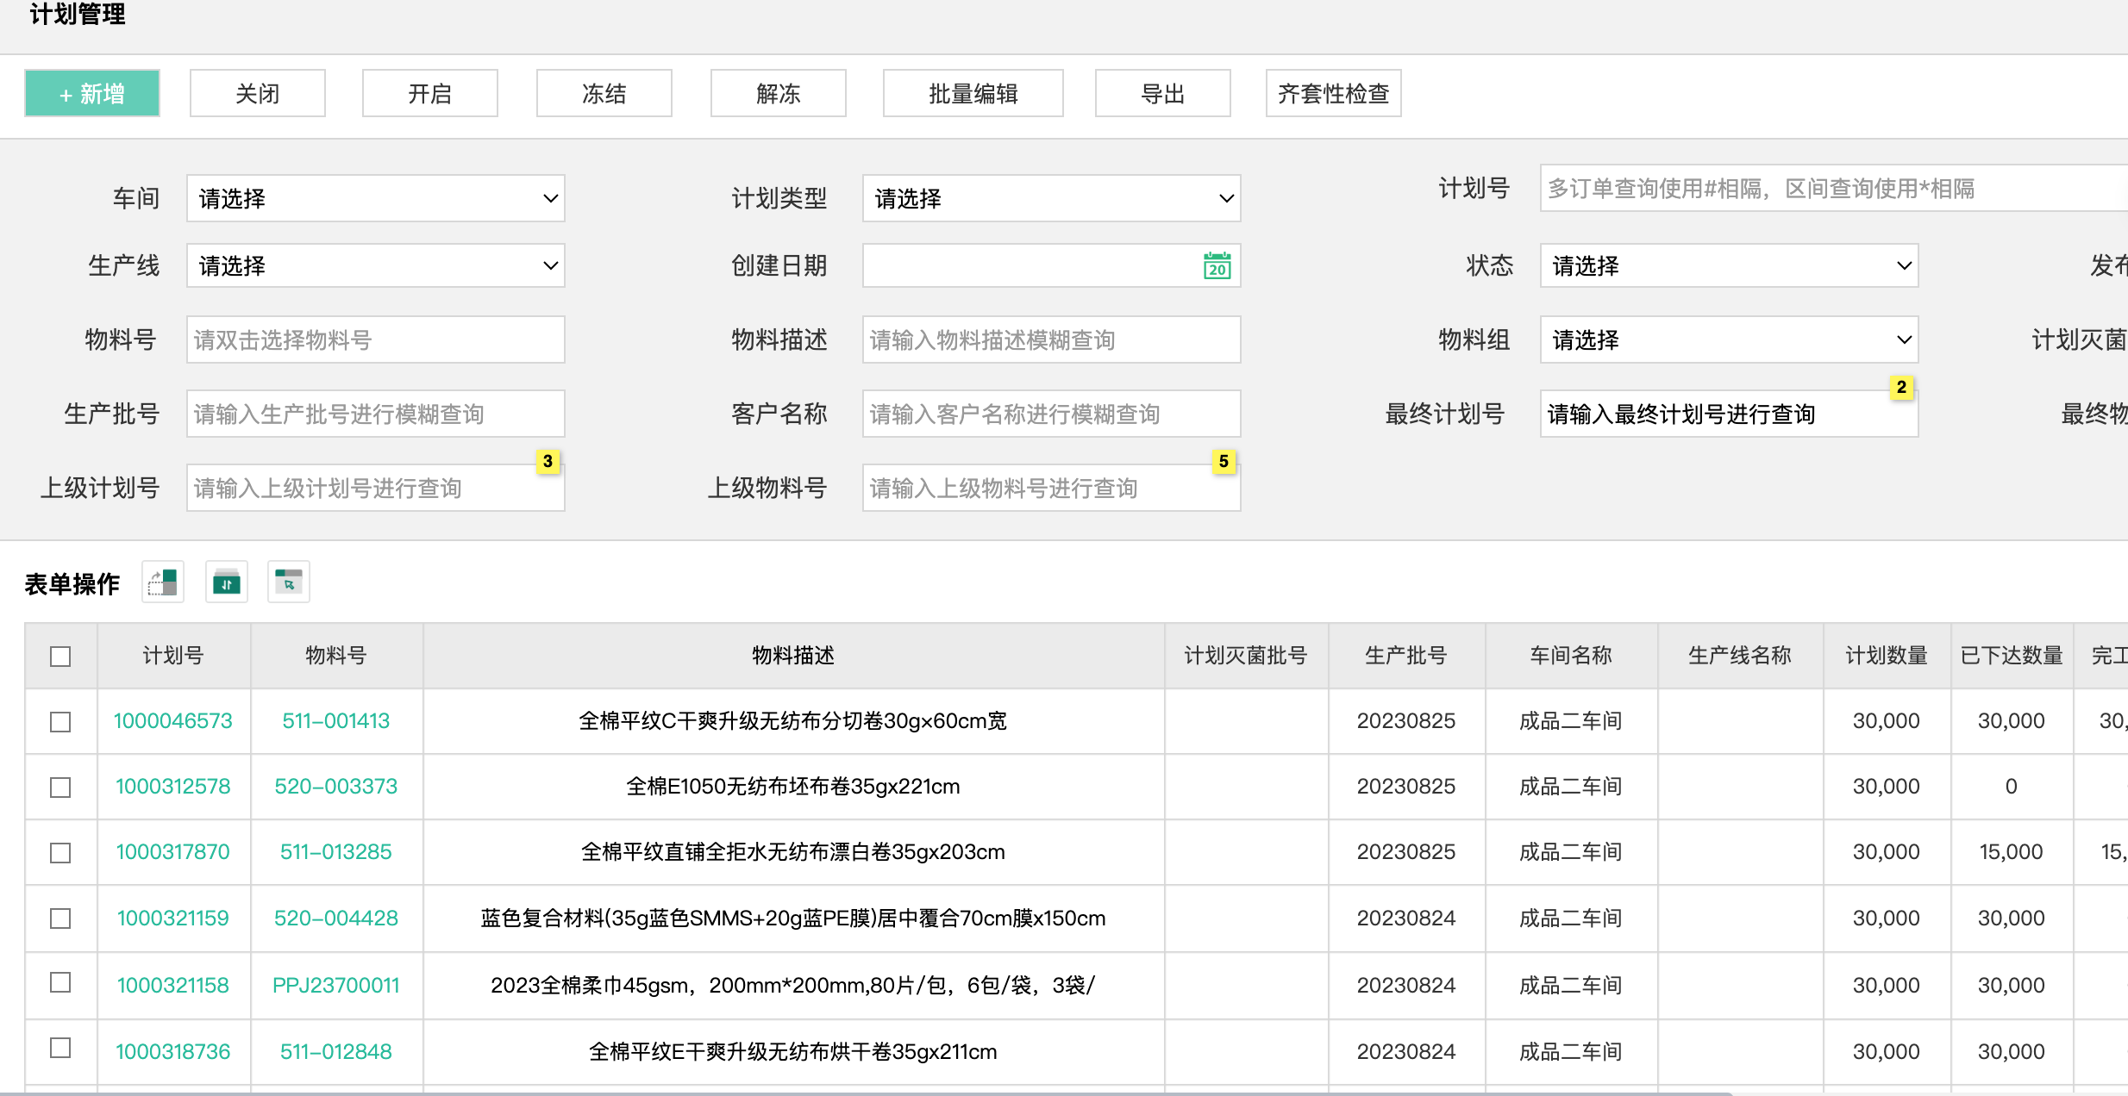Click the 新增 button
The height and width of the screenshot is (1096, 2128).
tap(92, 93)
